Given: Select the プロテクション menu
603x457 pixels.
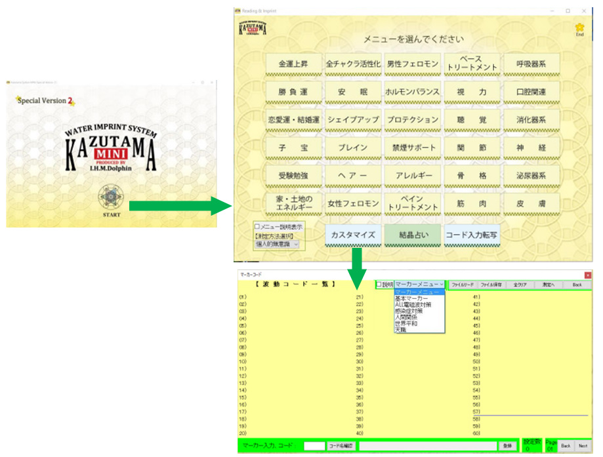Looking at the screenshot, I should pyautogui.click(x=413, y=120).
